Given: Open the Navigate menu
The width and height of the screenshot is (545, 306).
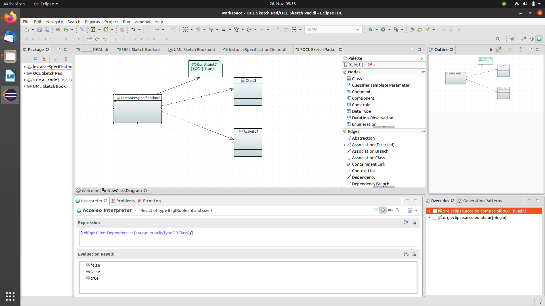Looking at the screenshot, I should coord(54,22).
